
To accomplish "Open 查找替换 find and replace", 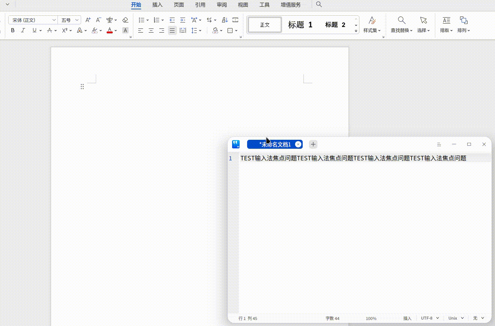I will [x=401, y=25].
